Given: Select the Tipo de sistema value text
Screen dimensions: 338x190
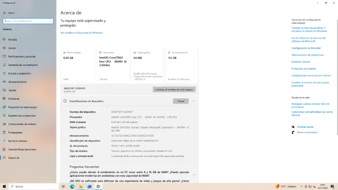Looking at the screenshot, I should [142, 151].
